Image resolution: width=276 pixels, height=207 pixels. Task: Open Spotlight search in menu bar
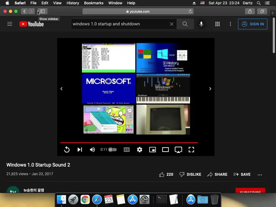coord(258,3)
